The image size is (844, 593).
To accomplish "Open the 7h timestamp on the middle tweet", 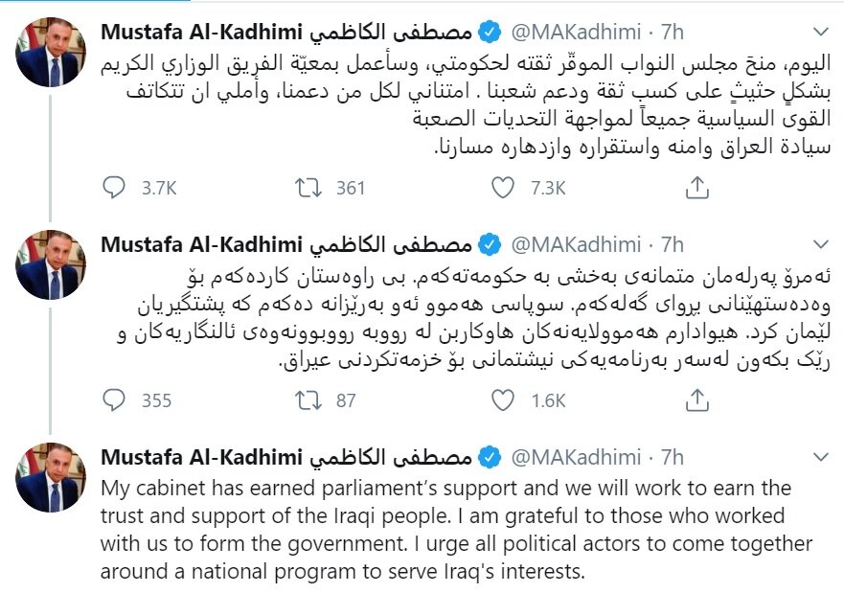I will point(673,243).
